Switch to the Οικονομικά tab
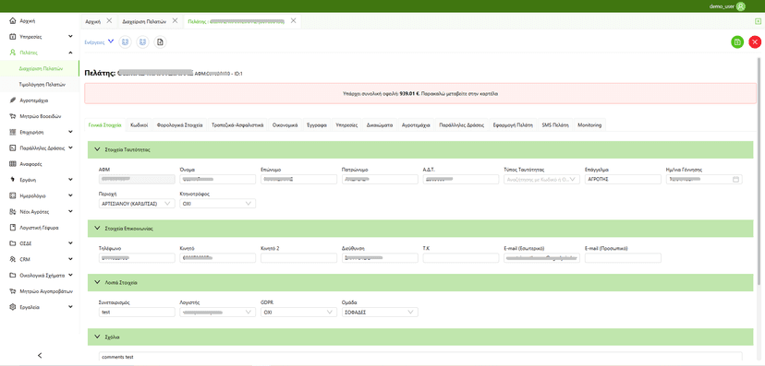 [285, 125]
